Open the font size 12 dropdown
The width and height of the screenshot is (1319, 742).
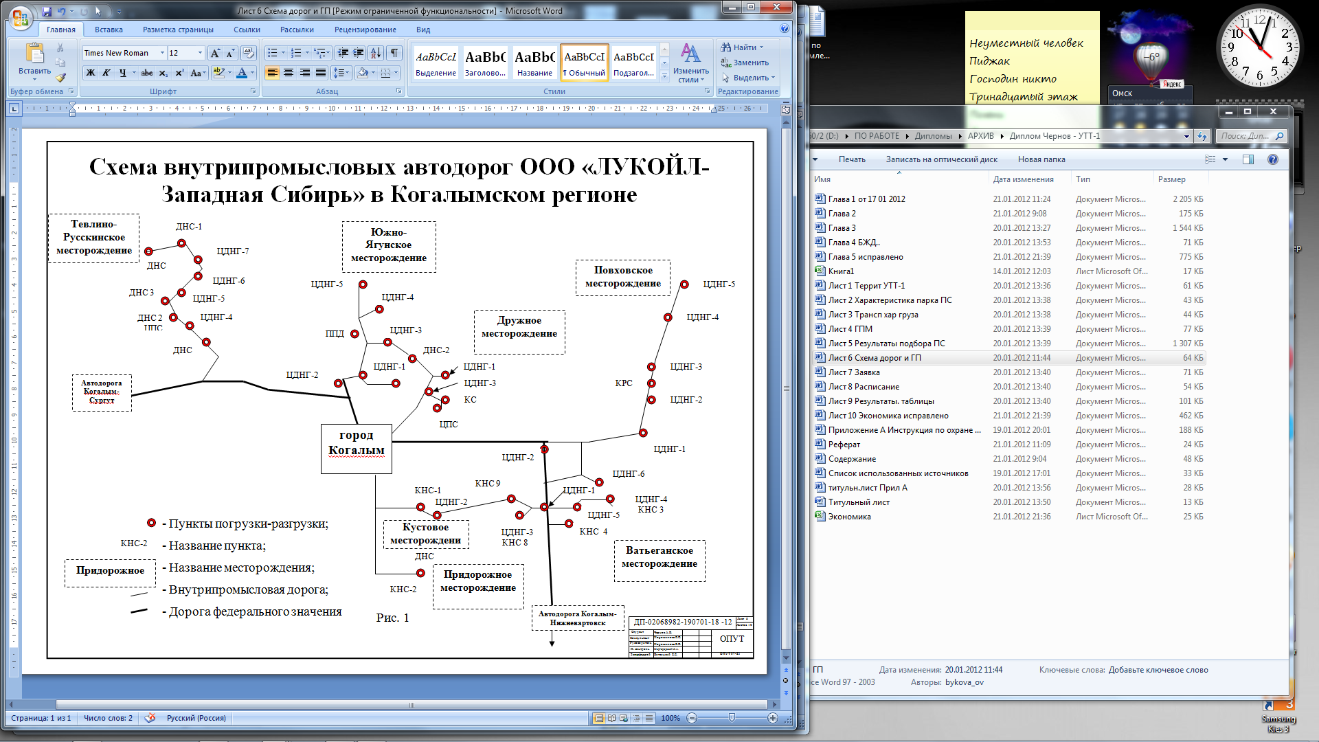click(200, 53)
